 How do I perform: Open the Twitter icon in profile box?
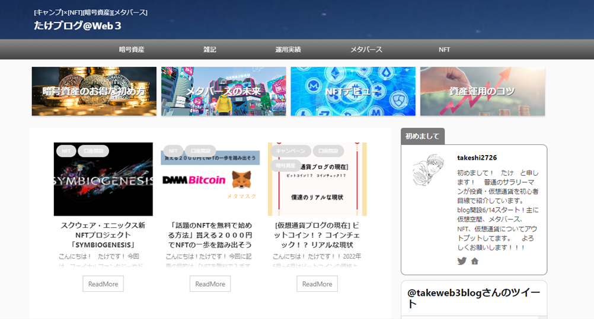tap(462, 261)
